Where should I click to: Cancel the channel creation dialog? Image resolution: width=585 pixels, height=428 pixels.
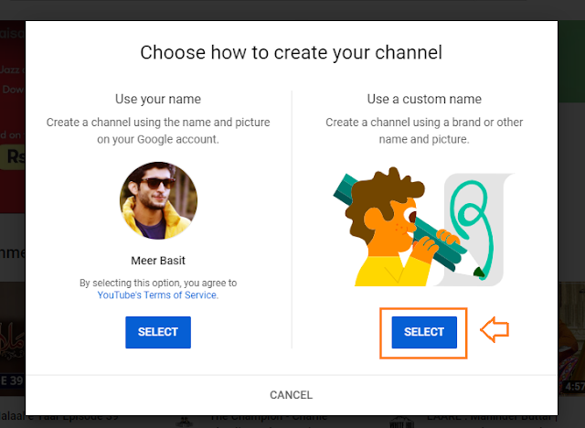coord(291,395)
